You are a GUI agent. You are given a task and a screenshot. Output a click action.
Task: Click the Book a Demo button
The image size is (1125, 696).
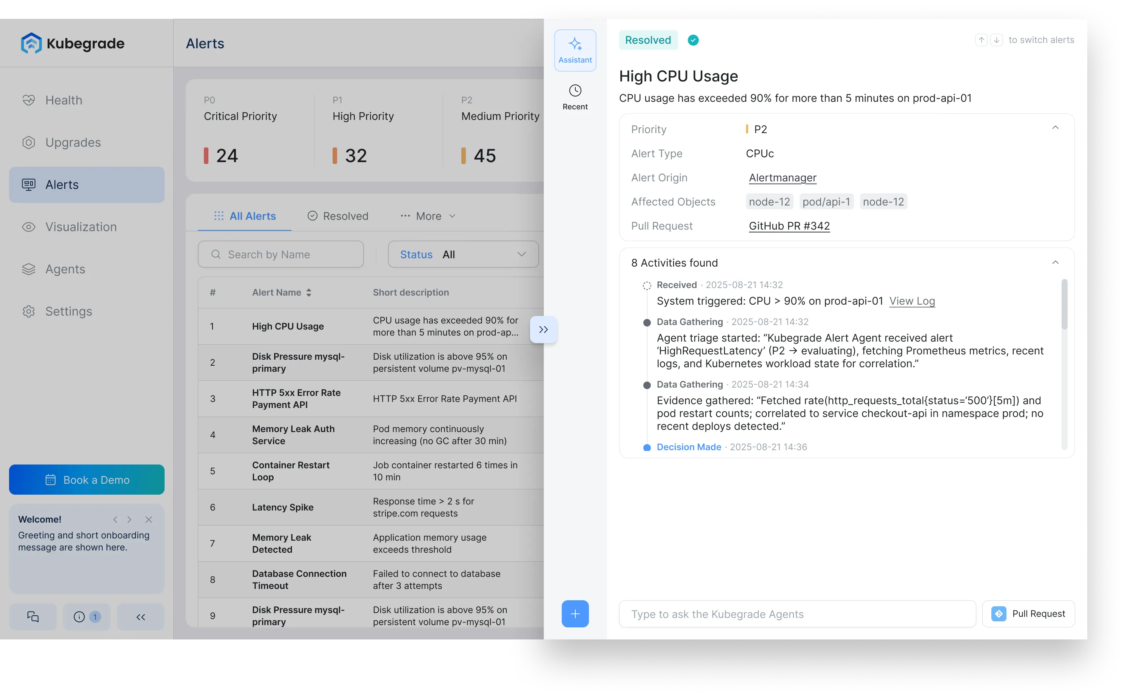click(x=87, y=480)
